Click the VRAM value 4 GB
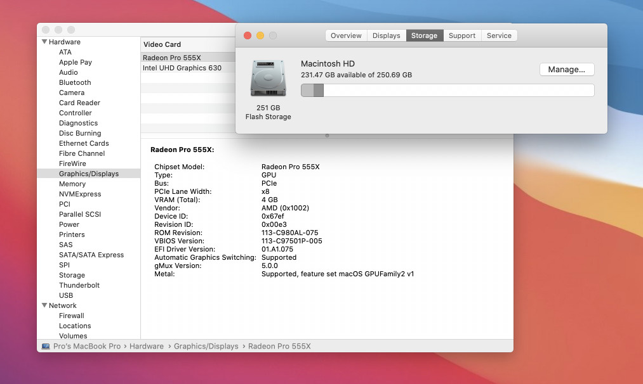The height and width of the screenshot is (384, 643). pyautogui.click(x=269, y=200)
